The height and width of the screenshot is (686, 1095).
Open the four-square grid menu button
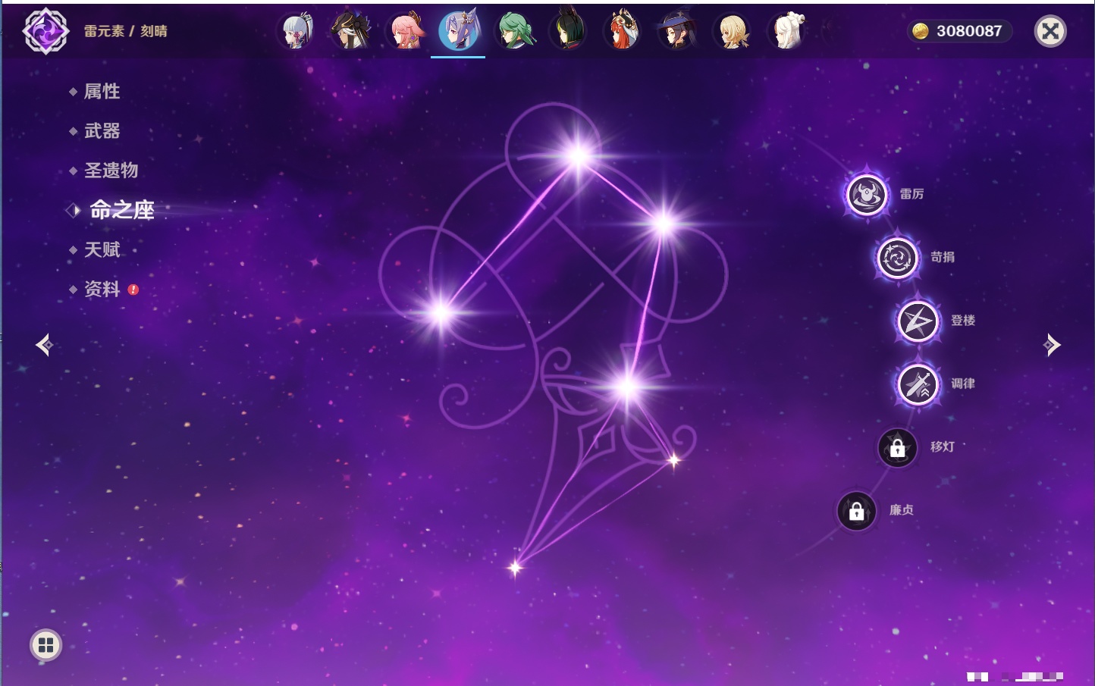pos(45,645)
